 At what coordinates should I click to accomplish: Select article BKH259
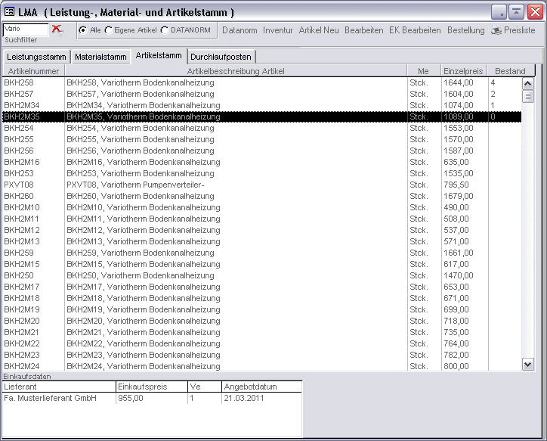(262, 253)
